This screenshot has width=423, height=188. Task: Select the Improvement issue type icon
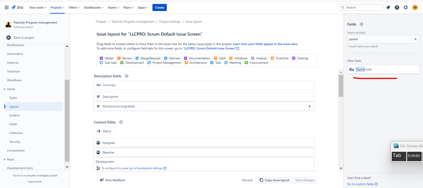(246, 63)
